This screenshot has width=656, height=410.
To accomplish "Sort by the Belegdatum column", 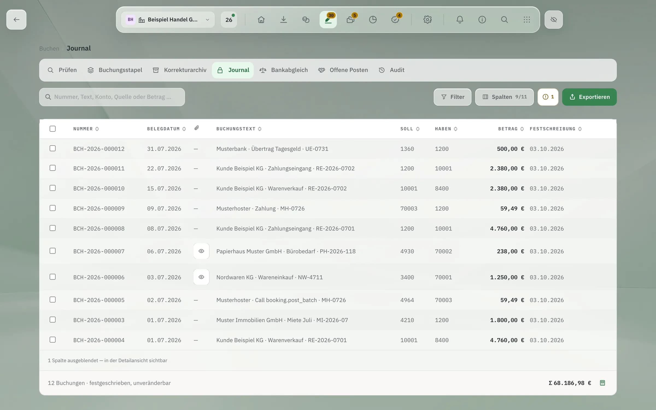I will [x=166, y=129].
